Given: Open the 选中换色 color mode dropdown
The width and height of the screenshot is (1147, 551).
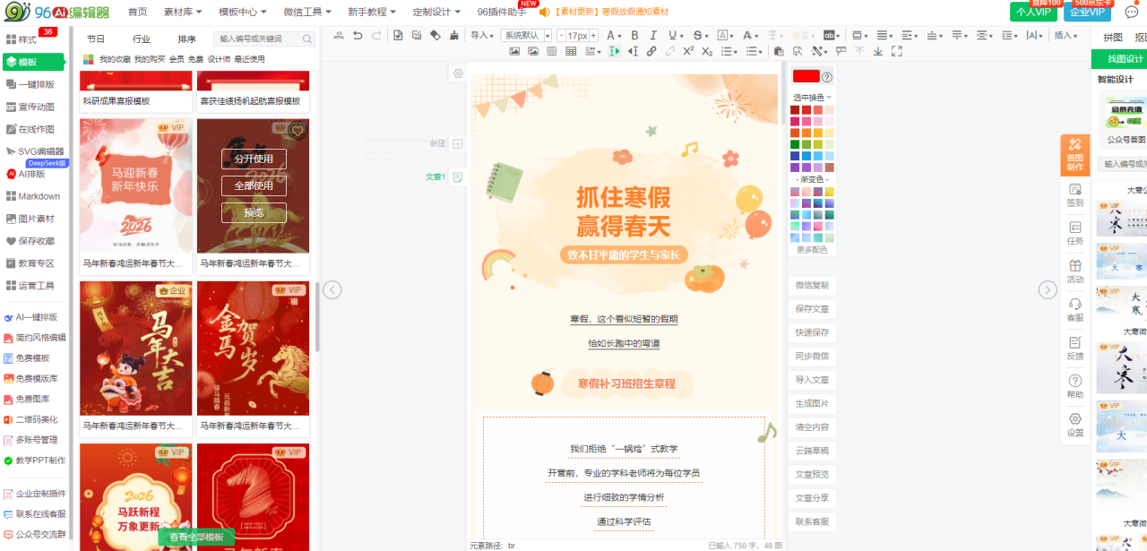Looking at the screenshot, I should [812, 97].
